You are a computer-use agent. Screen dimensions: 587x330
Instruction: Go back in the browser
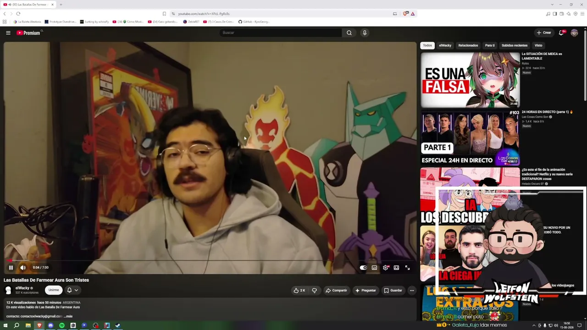pos(5,14)
